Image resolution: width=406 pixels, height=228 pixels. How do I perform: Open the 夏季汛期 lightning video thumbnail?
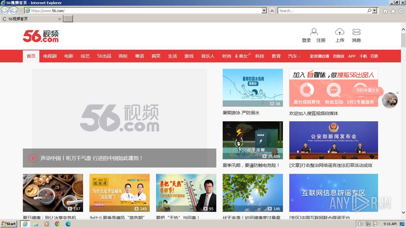[253, 140]
